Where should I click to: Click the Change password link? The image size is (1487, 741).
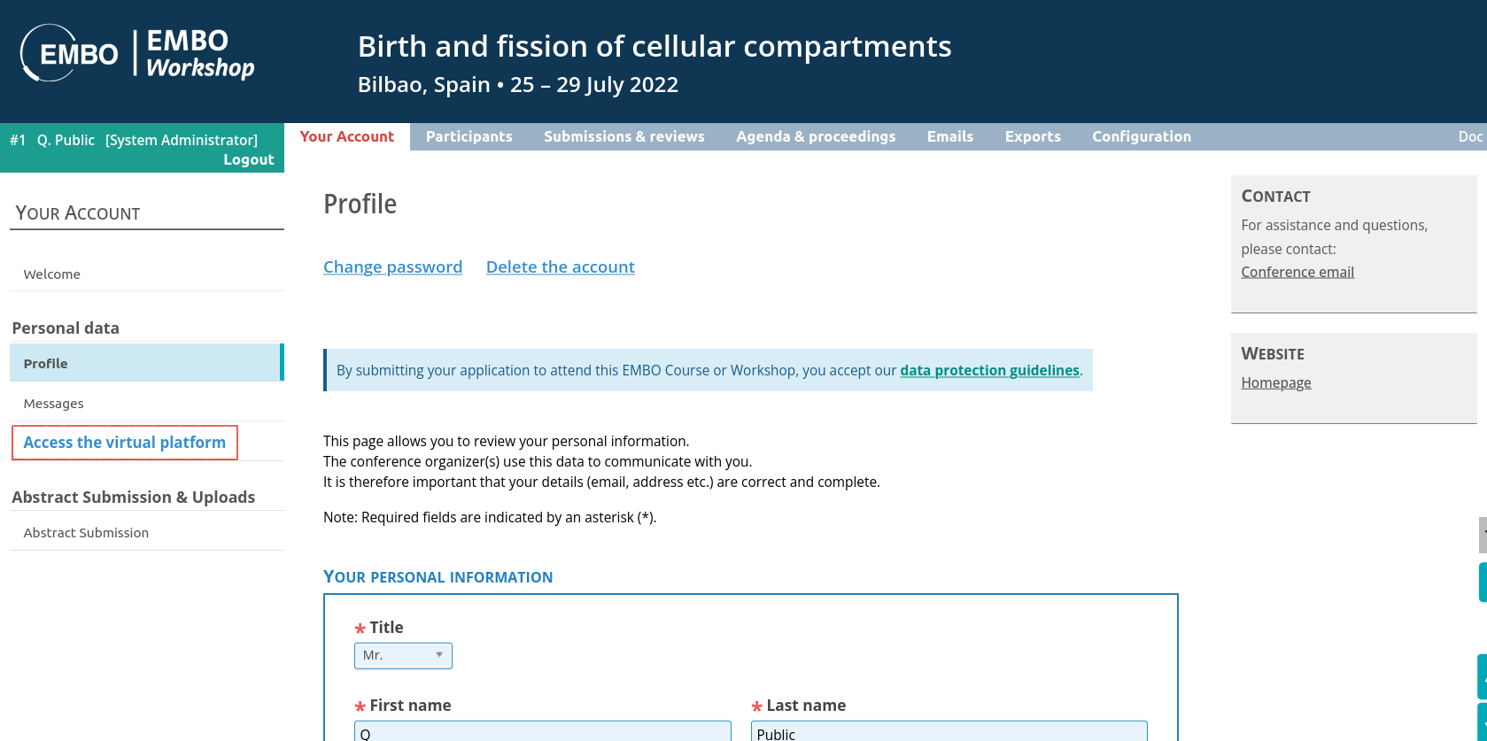tap(392, 266)
